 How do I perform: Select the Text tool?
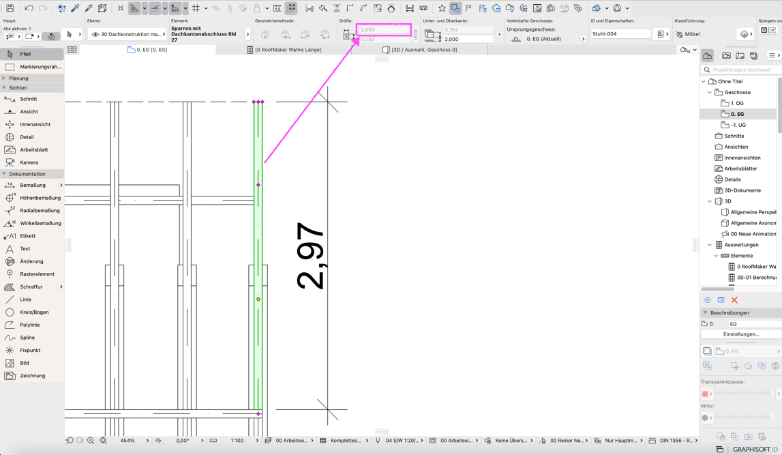(32, 248)
